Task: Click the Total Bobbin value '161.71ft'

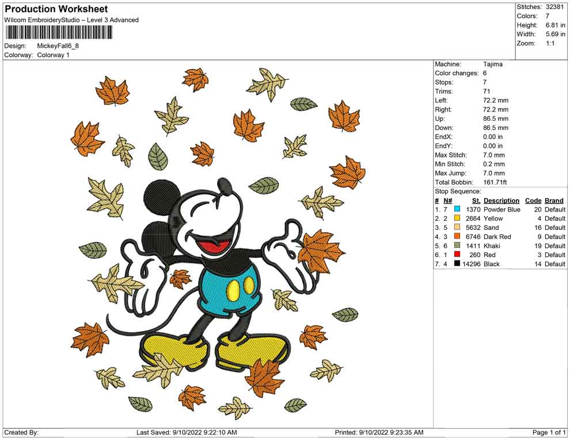Action: coord(495,182)
